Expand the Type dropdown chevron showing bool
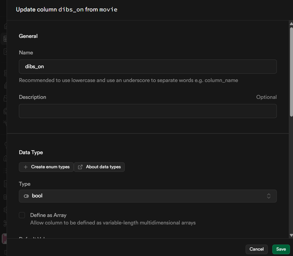Viewport: 293px width, 256px height. (269, 196)
